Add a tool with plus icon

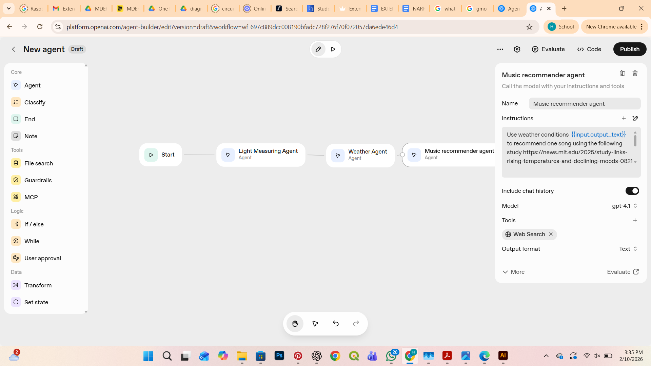635,220
